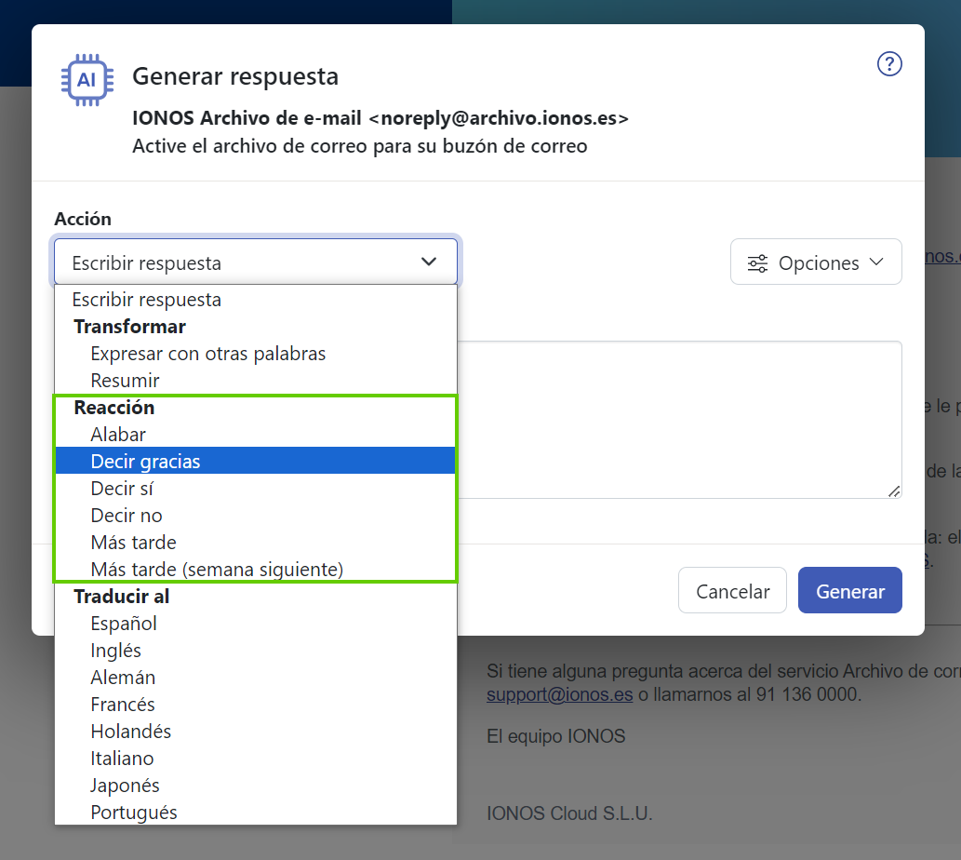Focus the response text area
961x860 pixels.
point(679,420)
